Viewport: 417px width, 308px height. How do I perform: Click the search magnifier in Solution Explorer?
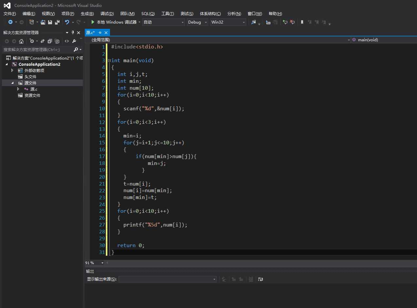pyautogui.click(x=76, y=50)
